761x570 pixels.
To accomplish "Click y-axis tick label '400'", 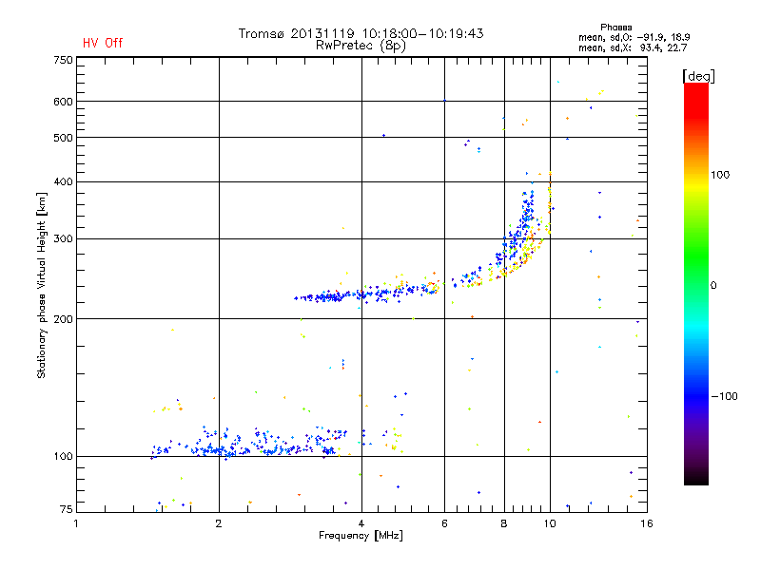I will click(x=63, y=181).
